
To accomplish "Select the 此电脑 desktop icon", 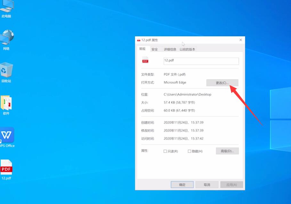I will 6,9.
